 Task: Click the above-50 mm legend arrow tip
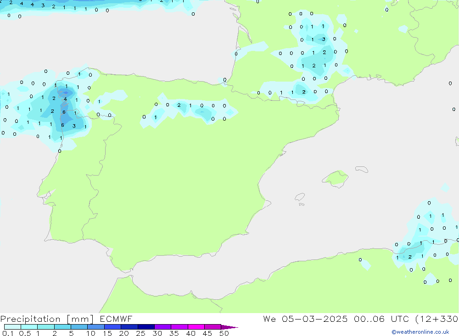pos(229,327)
